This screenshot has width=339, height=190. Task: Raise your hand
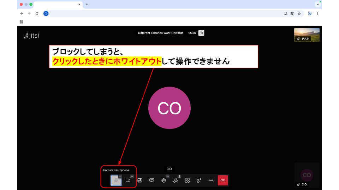pos(163,180)
